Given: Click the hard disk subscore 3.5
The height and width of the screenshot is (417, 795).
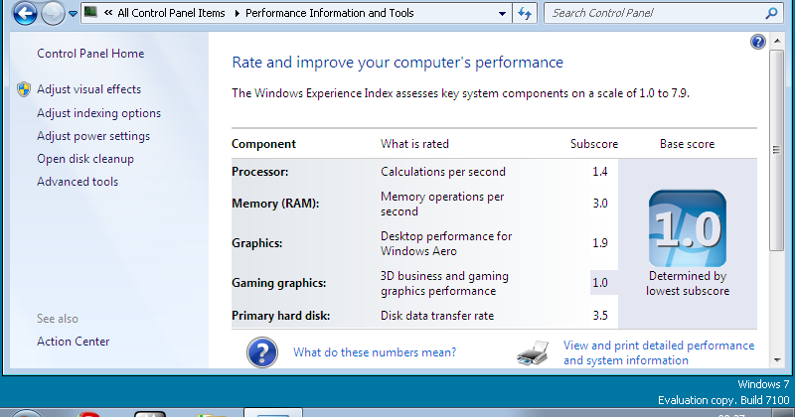Looking at the screenshot, I should 600,316.
